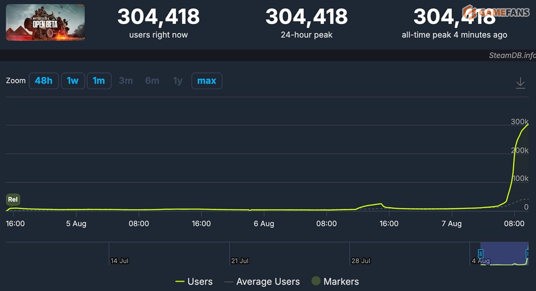Click the Rel release marker on chart

(13, 200)
